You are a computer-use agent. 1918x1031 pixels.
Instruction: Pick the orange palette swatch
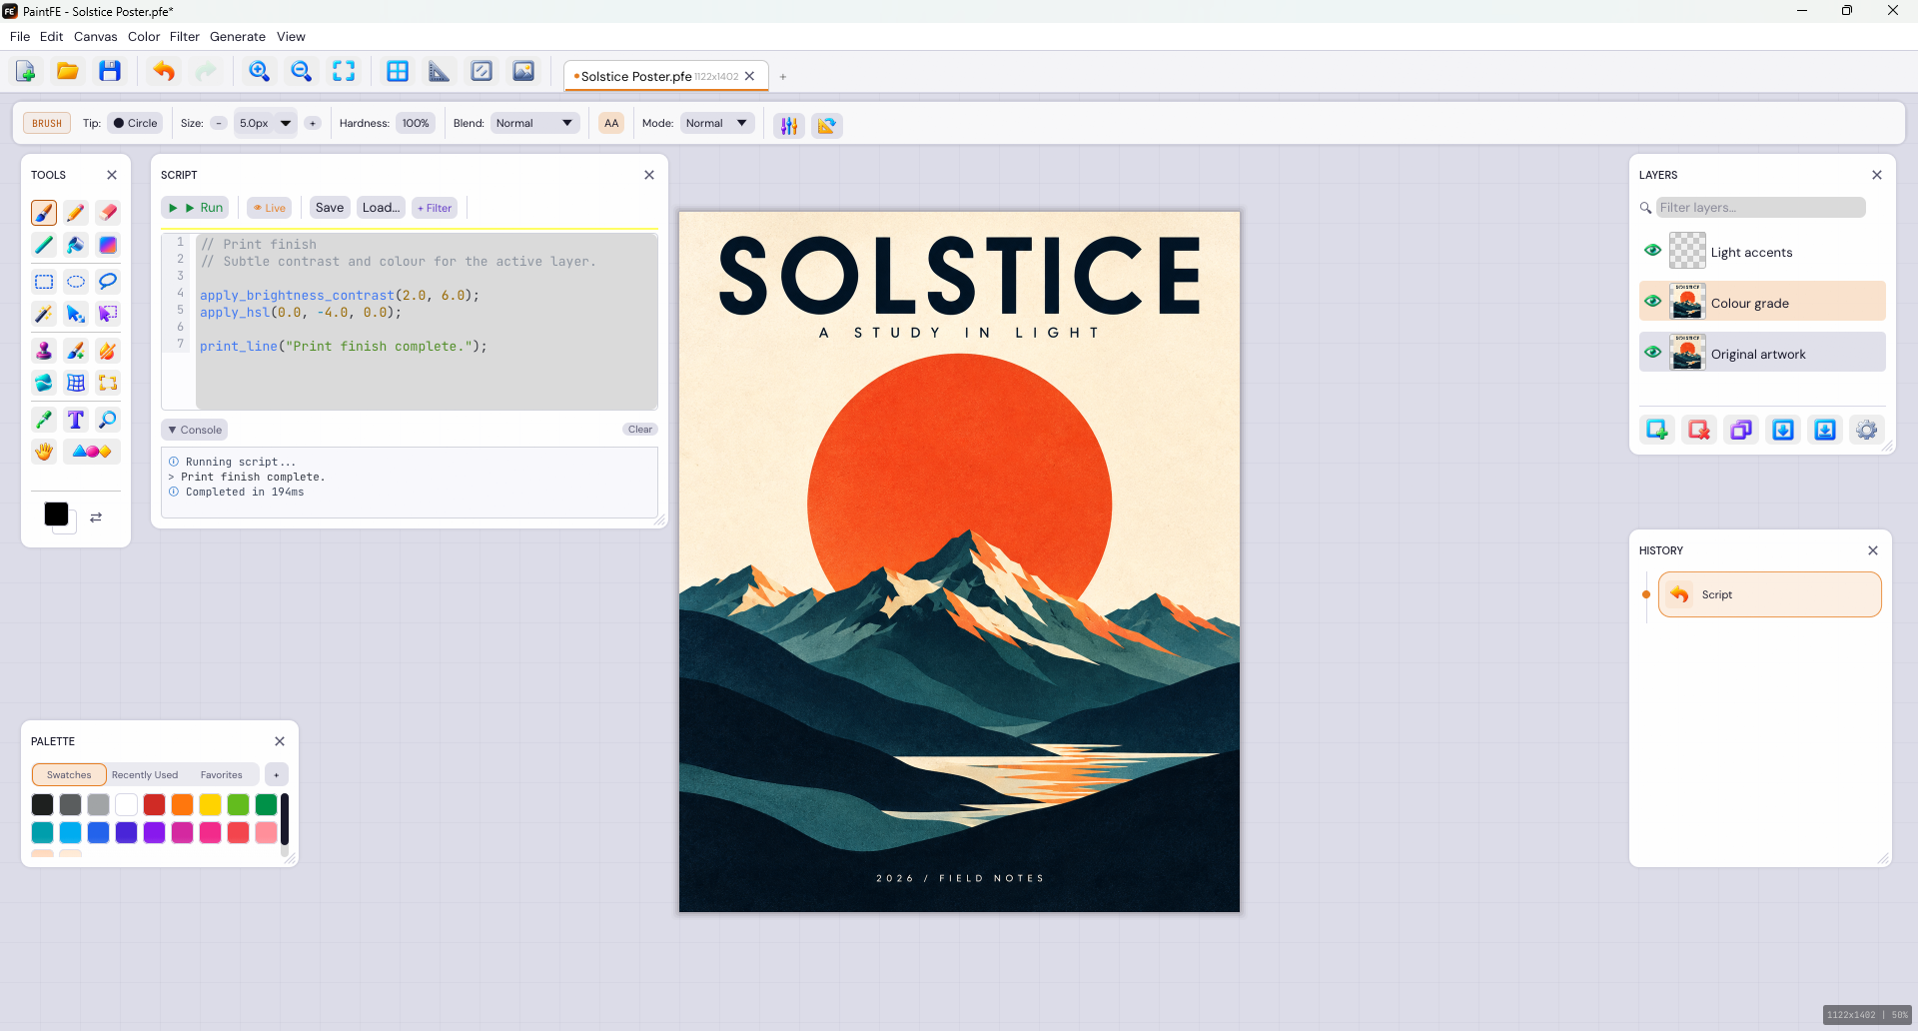click(x=182, y=805)
